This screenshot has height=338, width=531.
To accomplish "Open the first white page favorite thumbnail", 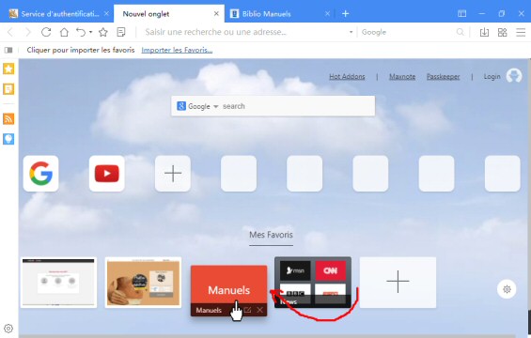I will (x=59, y=283).
